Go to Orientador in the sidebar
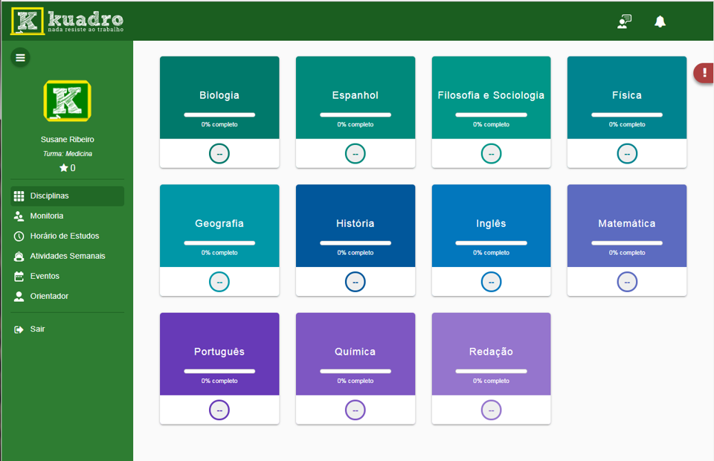The image size is (714, 461). point(49,297)
